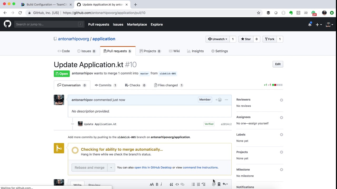Star the application repository
The height and width of the screenshot is (189, 337).
pyautogui.click(x=246, y=39)
